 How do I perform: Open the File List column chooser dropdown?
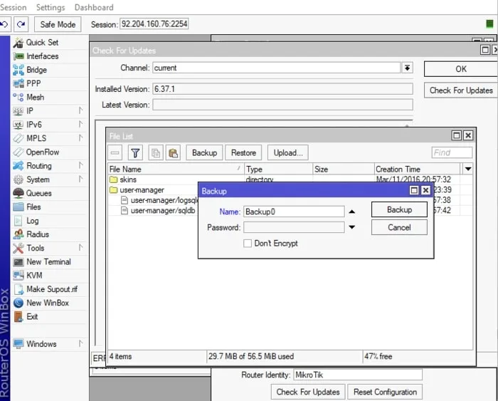click(468, 170)
